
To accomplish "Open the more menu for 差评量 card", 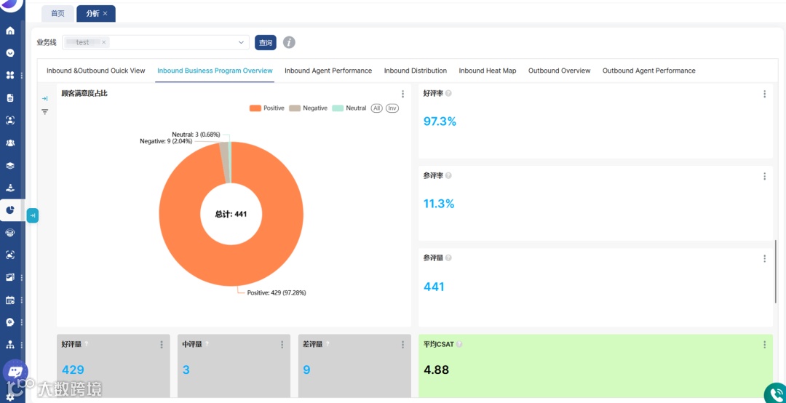I will (402, 344).
